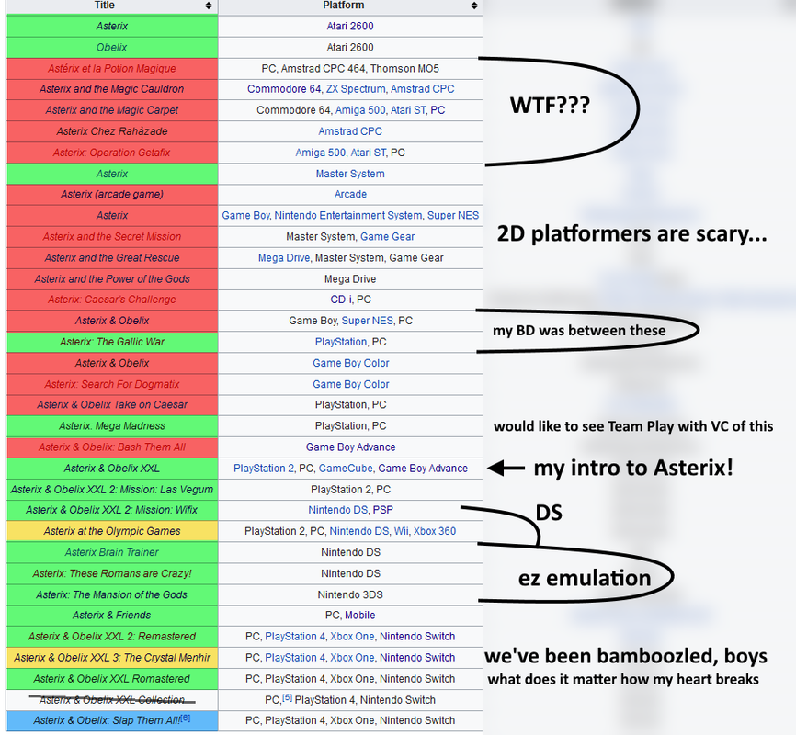
Task: Open Game Boy Color link above the Search For Dogmatix row
Action: 350,363
